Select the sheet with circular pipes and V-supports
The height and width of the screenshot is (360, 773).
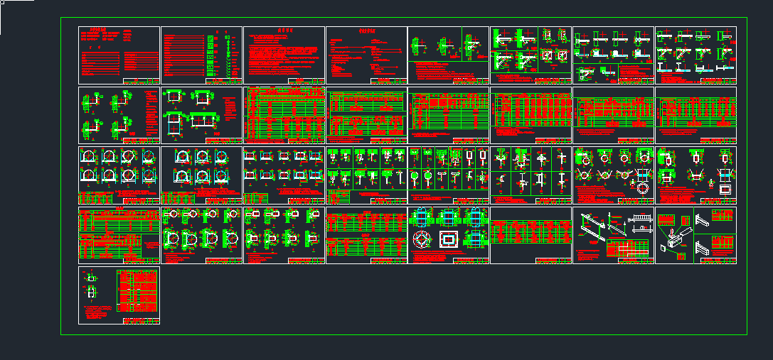pyautogui.click(x=613, y=175)
